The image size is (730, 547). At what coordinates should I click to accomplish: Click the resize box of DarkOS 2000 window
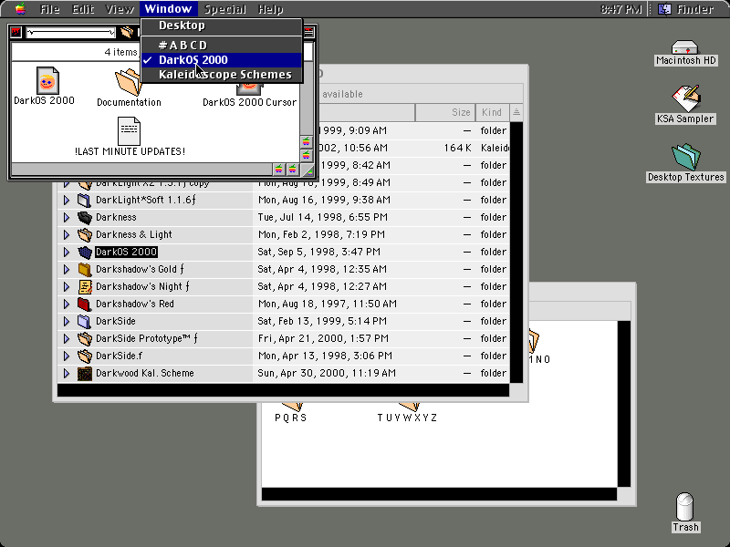[308, 170]
